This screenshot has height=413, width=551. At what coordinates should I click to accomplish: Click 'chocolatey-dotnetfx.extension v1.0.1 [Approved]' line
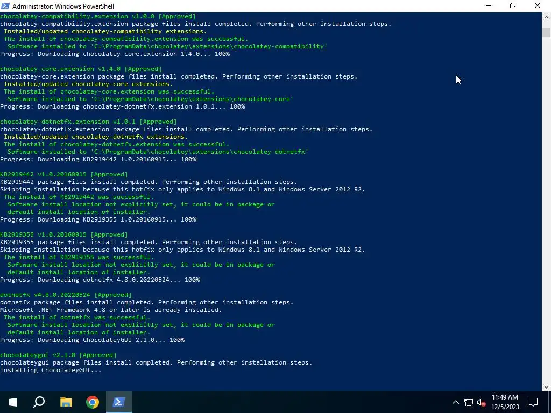[x=89, y=122]
